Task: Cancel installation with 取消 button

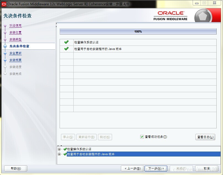Action: [x=207, y=168]
